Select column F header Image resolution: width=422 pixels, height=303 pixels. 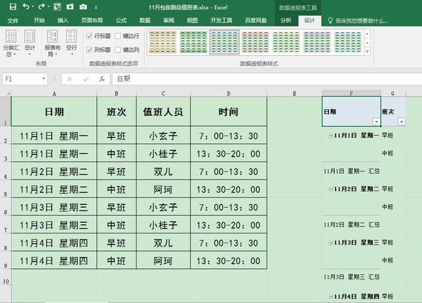[351, 93]
